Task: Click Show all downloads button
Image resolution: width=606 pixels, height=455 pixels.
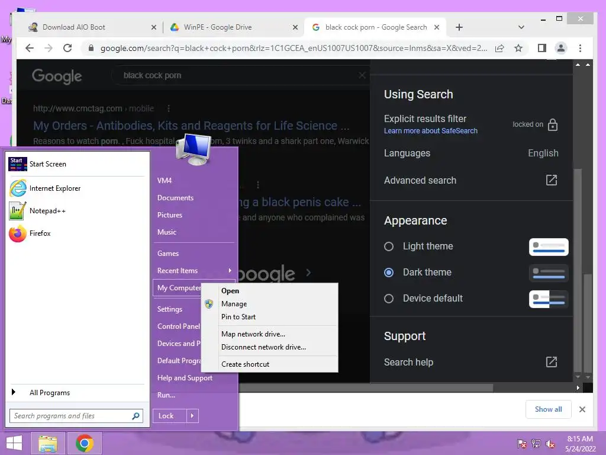Action: pyautogui.click(x=549, y=409)
